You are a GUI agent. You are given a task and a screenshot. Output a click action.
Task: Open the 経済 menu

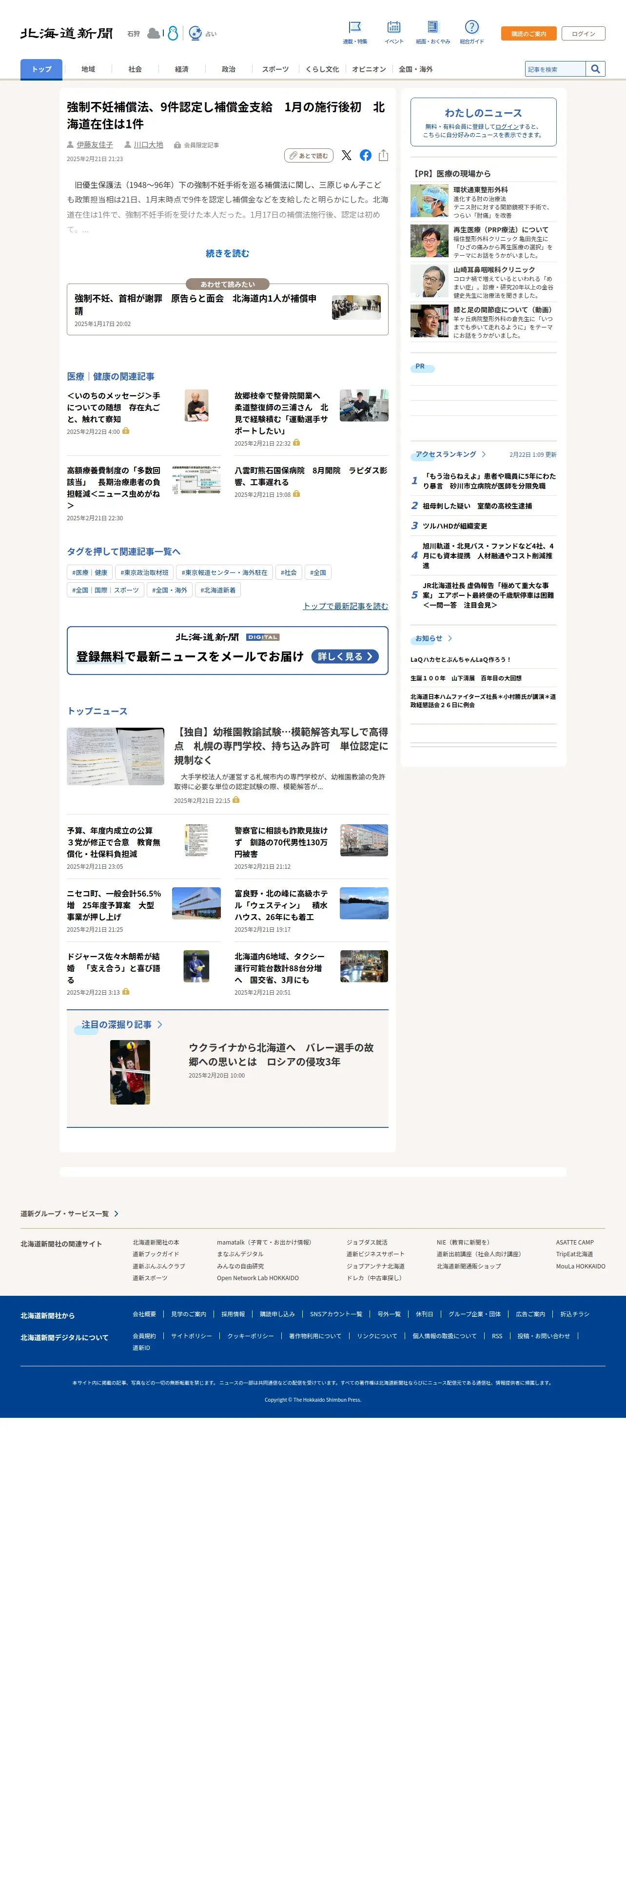click(181, 69)
